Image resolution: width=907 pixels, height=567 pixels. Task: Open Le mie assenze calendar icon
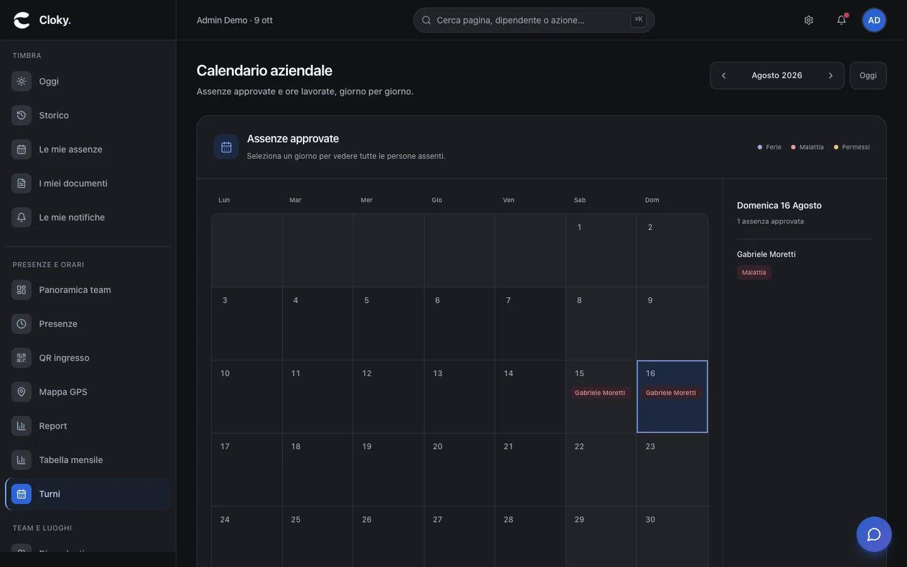21,149
